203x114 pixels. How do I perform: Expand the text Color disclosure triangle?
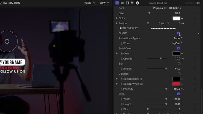coord(117,18)
